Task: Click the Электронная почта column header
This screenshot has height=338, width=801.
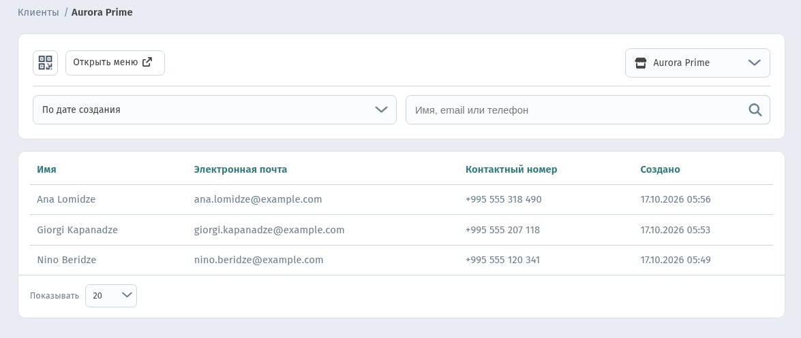Action: click(240, 169)
